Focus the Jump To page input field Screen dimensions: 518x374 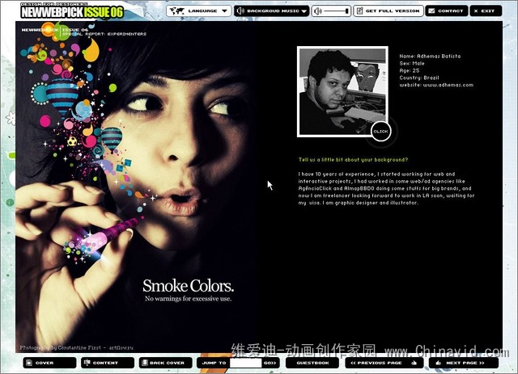point(245,363)
